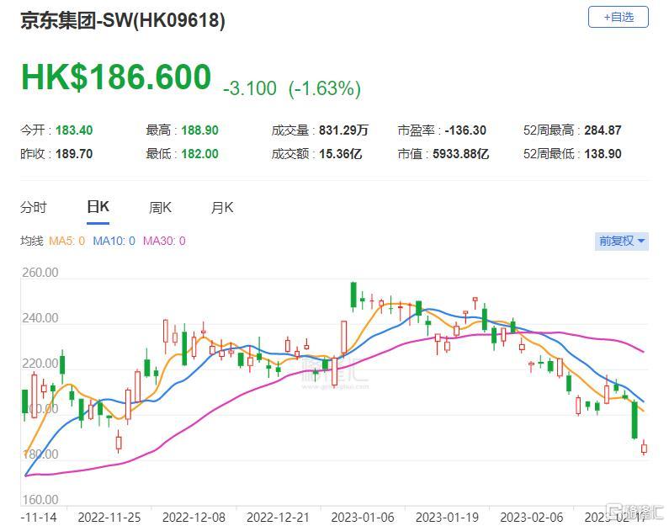
Task: Click 成交量 value 831.29万
Action: 343,130
